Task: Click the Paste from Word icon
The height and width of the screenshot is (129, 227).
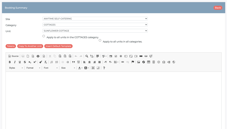Action: pos(70,56)
